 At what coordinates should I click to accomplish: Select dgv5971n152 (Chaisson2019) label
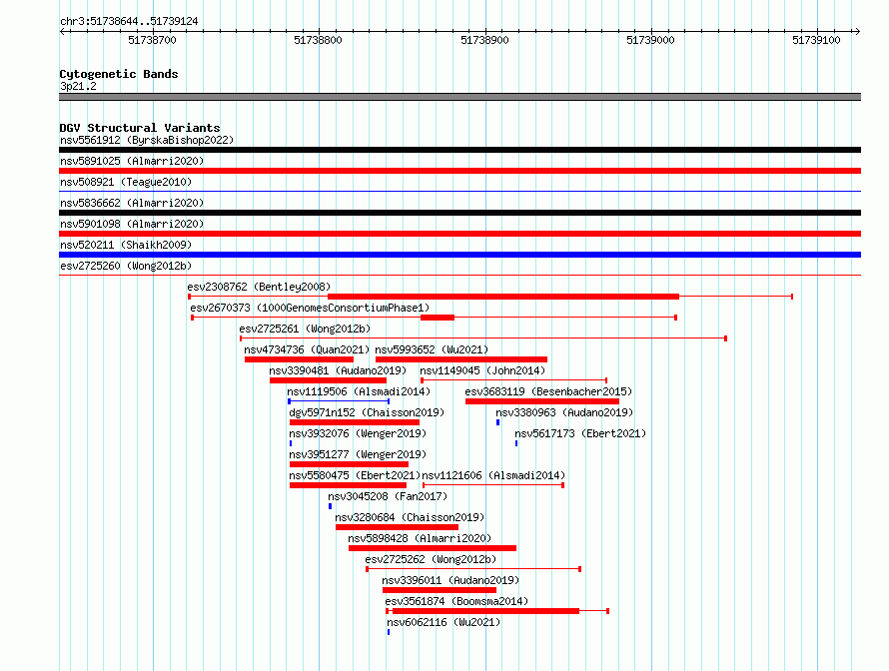367,412
